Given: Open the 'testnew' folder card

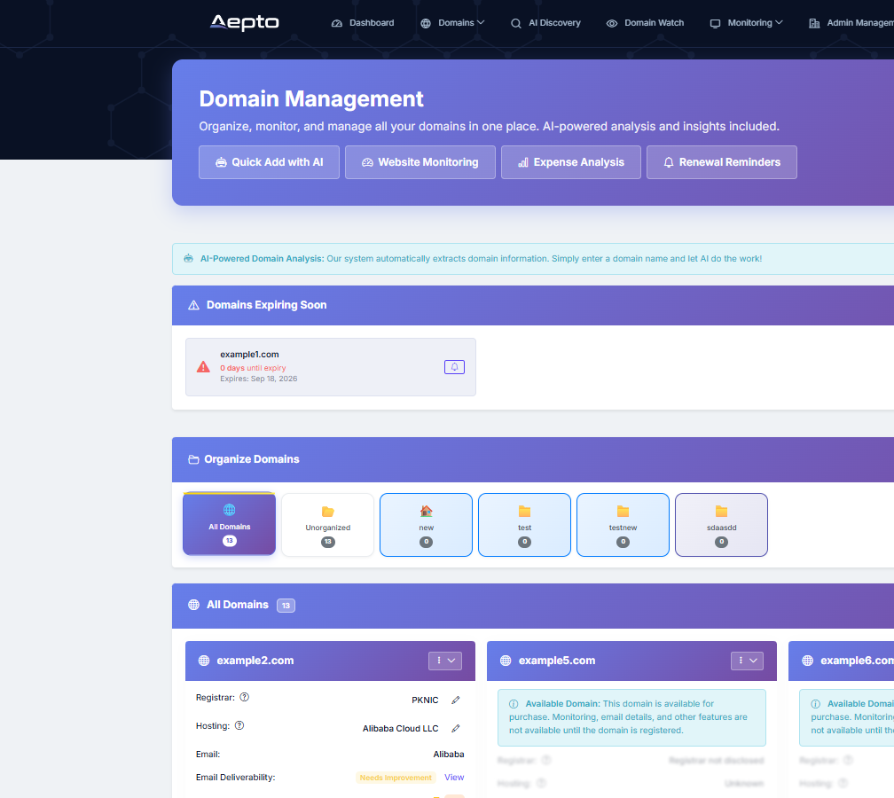Looking at the screenshot, I should tap(623, 525).
